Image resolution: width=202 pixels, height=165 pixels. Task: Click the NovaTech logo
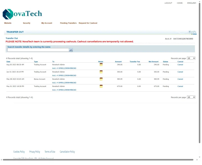point(22,14)
